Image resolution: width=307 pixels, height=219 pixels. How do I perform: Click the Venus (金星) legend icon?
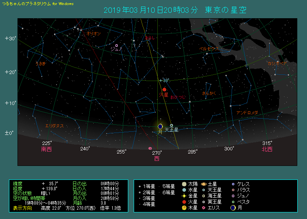pyautogui.click(x=184, y=196)
